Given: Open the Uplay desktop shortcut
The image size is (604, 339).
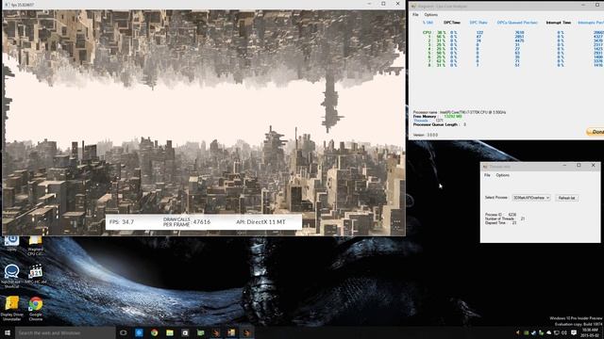Looking at the screenshot, I should (x=11, y=243).
